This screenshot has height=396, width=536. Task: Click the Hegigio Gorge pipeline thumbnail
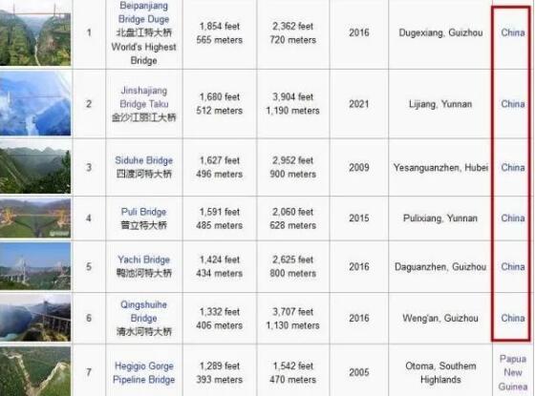point(35,371)
